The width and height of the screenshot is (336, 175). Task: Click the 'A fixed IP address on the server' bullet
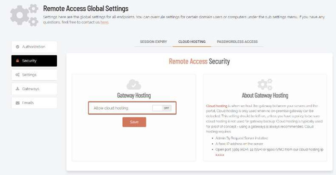[x=239, y=144]
